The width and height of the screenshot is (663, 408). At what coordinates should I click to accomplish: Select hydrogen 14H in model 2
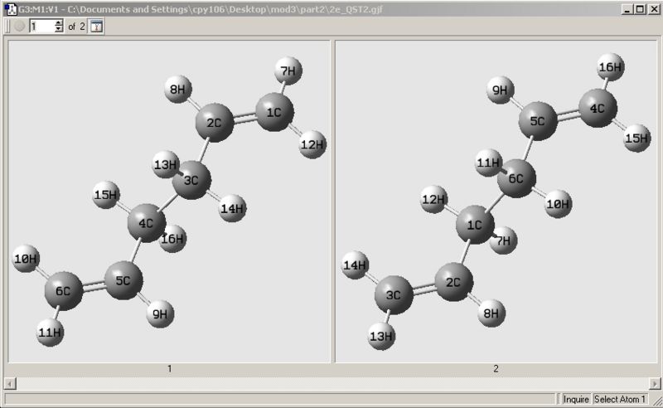coord(355,265)
